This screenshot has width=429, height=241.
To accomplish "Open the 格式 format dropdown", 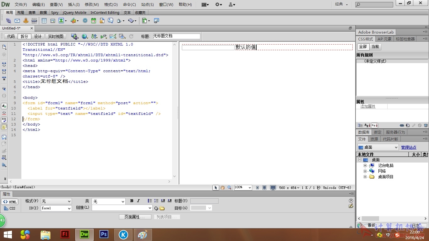I will tap(56, 201).
